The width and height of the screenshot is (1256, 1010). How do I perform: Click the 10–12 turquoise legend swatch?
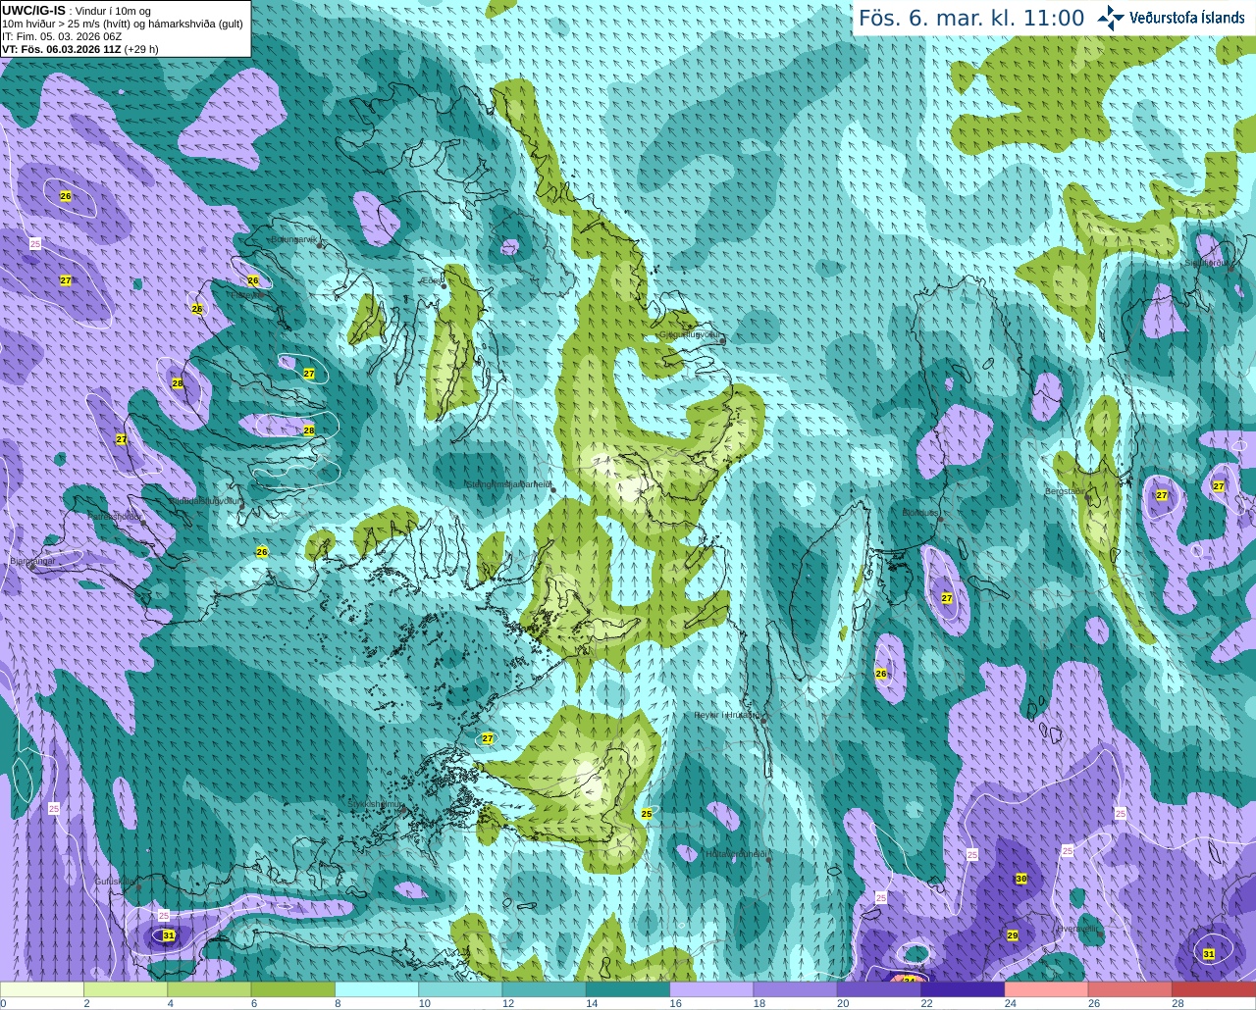point(461,989)
